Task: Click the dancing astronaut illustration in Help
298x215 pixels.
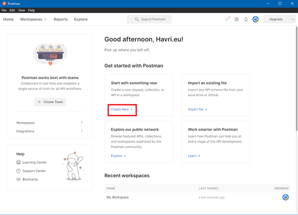Action: (73, 166)
